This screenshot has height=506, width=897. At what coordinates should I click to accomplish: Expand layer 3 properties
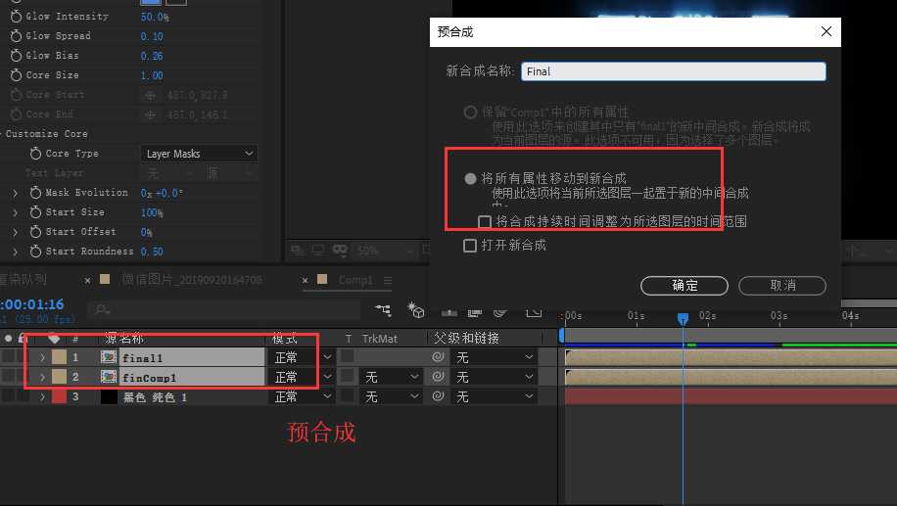[x=42, y=396]
